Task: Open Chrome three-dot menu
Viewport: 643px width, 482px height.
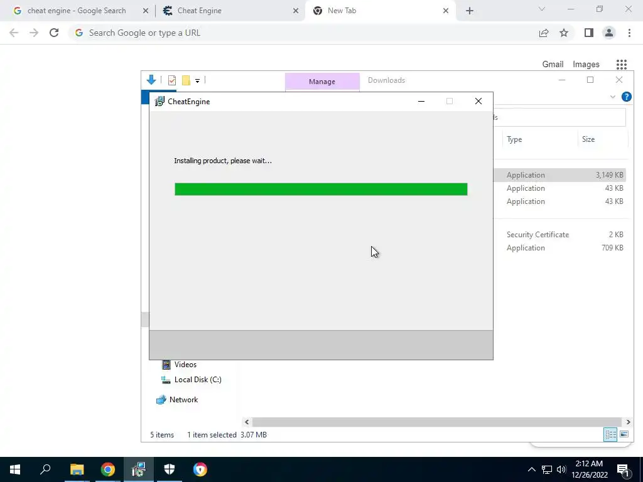Action: coord(629,33)
